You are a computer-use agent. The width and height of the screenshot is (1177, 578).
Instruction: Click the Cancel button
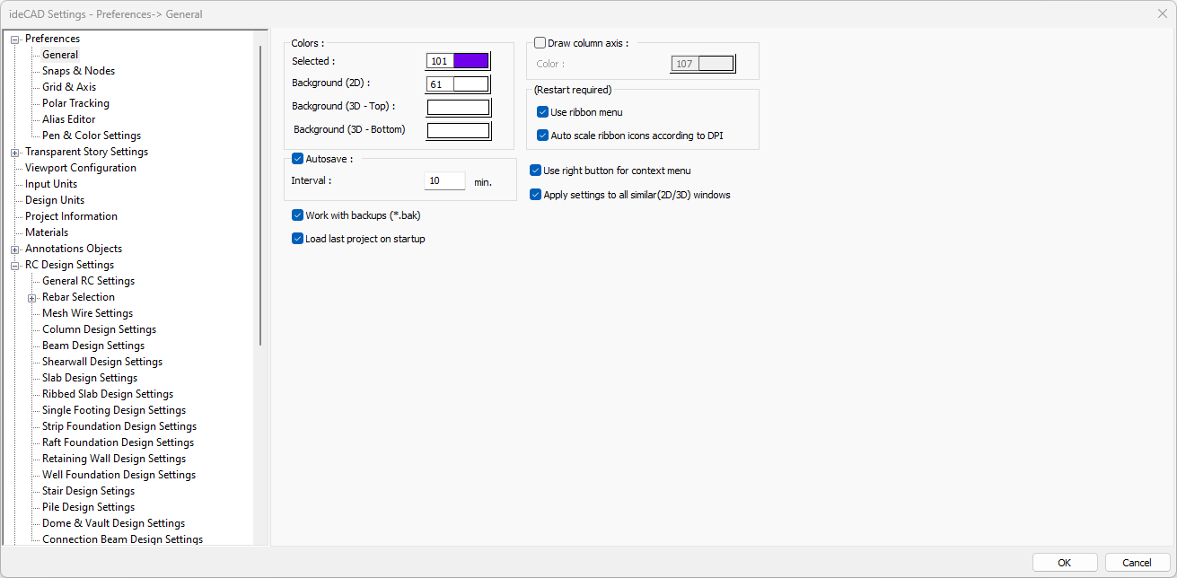[x=1137, y=563]
